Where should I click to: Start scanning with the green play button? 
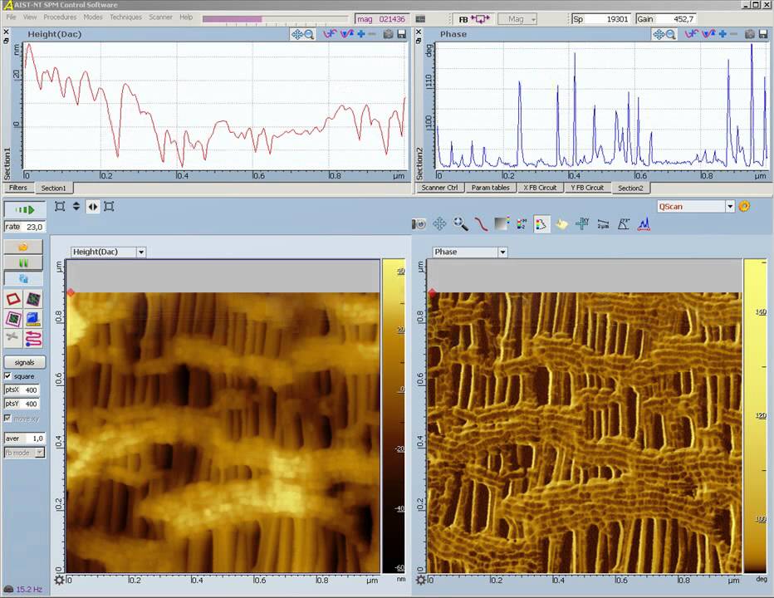24,209
